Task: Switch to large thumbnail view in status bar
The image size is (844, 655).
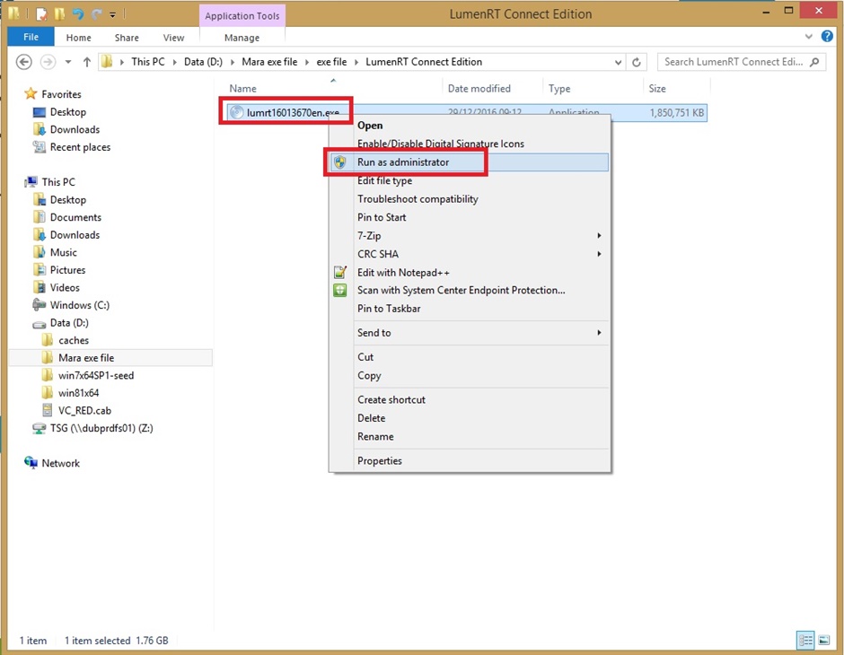Action: 823,640
